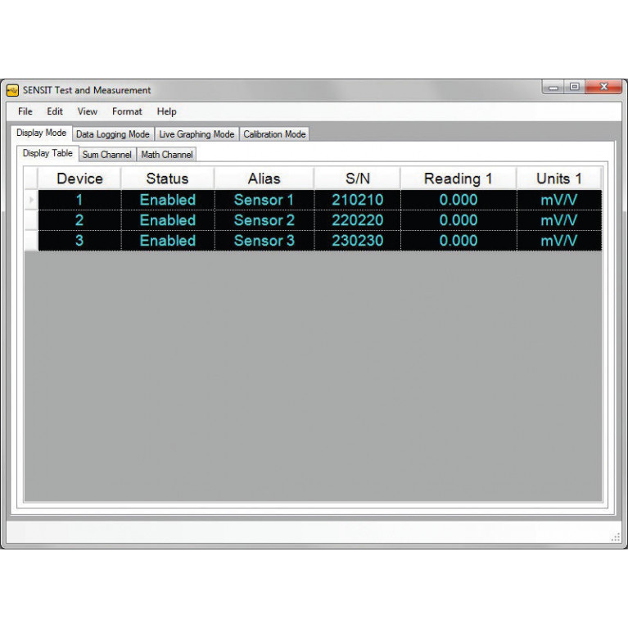
Task: Open the Edit menu
Action: click(x=55, y=111)
